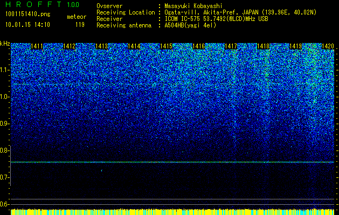
Task: Click the meteor count 119
Action: (x=80, y=25)
